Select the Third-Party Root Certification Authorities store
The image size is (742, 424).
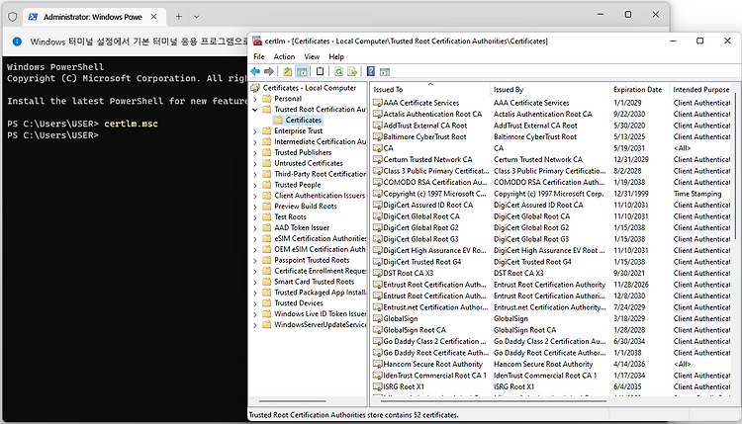click(320, 174)
